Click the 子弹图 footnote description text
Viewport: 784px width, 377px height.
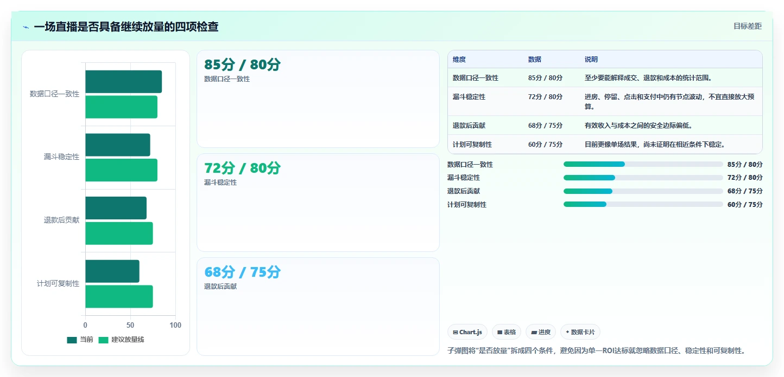[596, 350]
